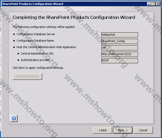Click the Configuration Database Name label
Screen dimensions: 162x138
[x=35, y=41]
